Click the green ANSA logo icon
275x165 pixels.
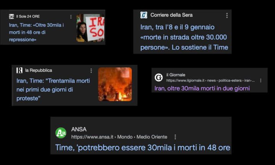pos(61,133)
